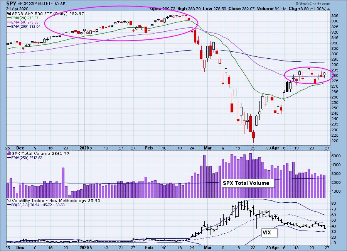Click the 245 price axis label
The width and height of the screenshot is (347, 251).
pos(335,114)
